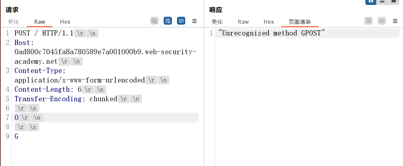The height and width of the screenshot is (166, 403).
Task: Switch to side-by-side split layout
Action: 371,1
